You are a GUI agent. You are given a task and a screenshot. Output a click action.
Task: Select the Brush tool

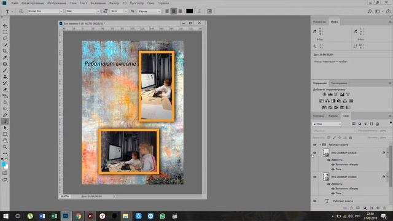pos(5,71)
